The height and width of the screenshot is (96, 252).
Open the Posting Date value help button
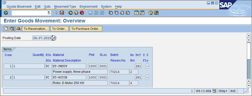(54, 38)
